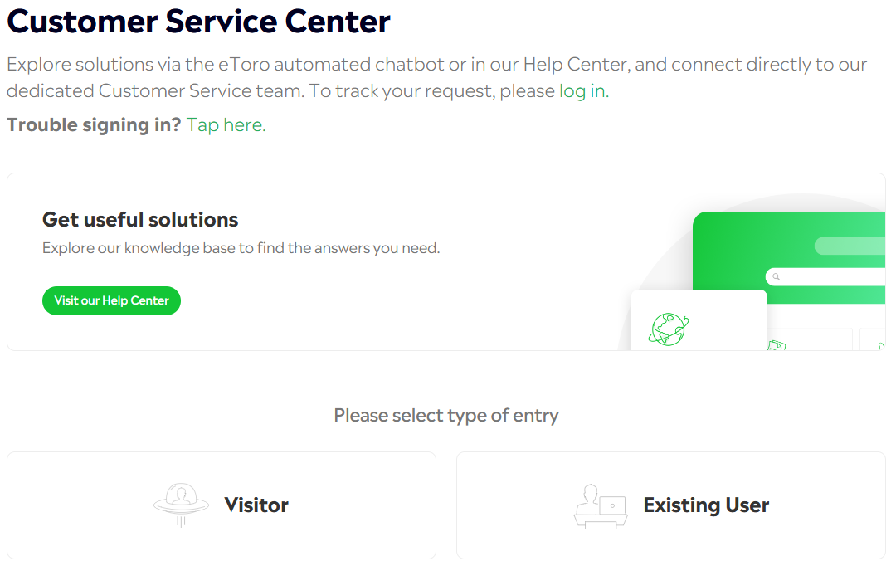Click the Visit our Help Center button
This screenshot has height=561, width=891.
[x=111, y=300]
